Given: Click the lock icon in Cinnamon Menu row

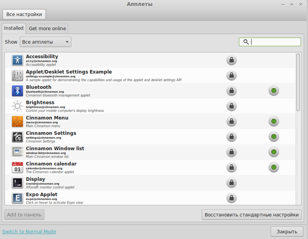Looking at the screenshot, I should click(x=232, y=121).
